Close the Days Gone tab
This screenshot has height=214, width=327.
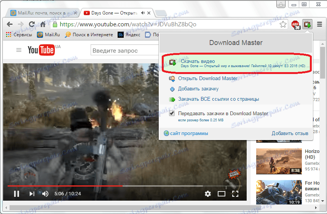(x=149, y=13)
